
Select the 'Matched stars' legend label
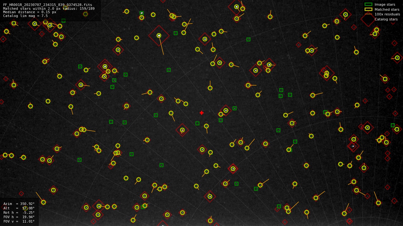pyautogui.click(x=387, y=9)
